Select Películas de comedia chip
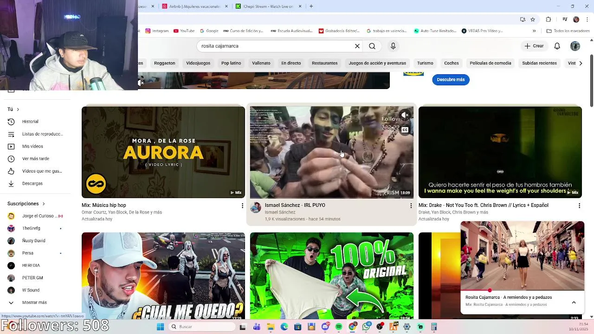 (x=491, y=63)
